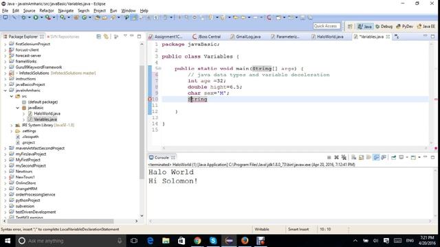Toggle Link with Editor in Package Explorer
Image resolution: width=440 pixels, height=247 pixels.
pos(106,36)
